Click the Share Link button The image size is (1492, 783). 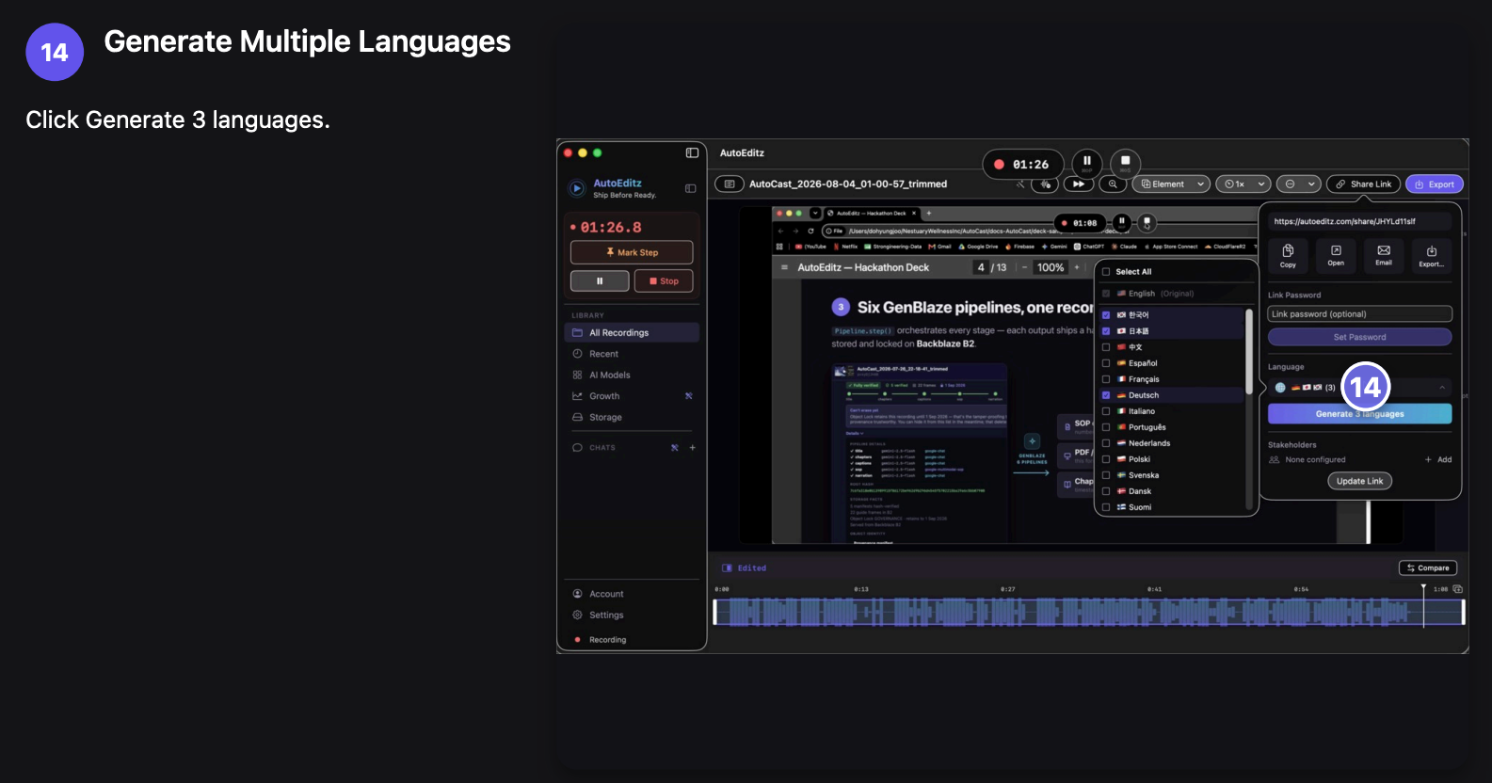pos(1364,184)
